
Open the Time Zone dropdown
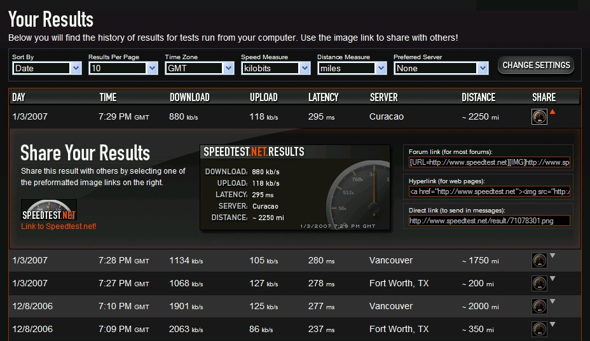(200, 68)
